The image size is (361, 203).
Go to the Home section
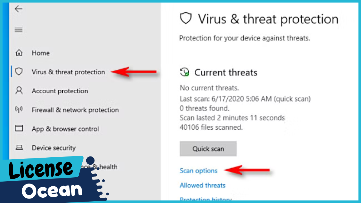[41, 53]
